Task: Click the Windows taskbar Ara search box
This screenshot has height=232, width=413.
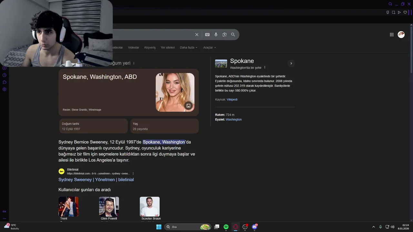Action: 188,227
